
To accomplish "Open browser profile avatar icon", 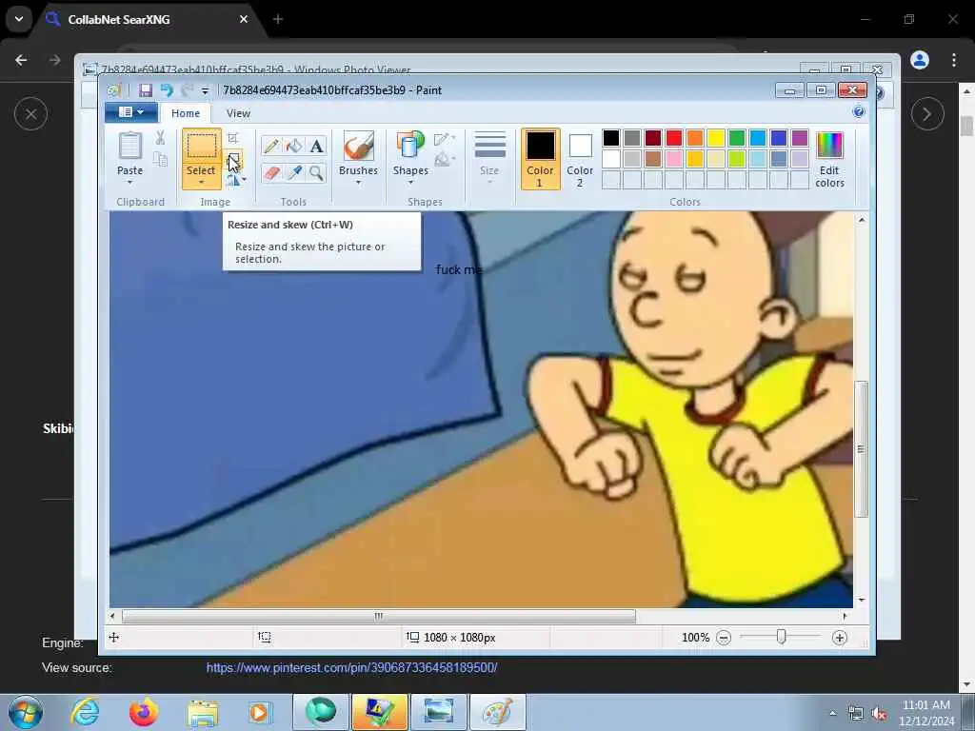I will pyautogui.click(x=920, y=60).
